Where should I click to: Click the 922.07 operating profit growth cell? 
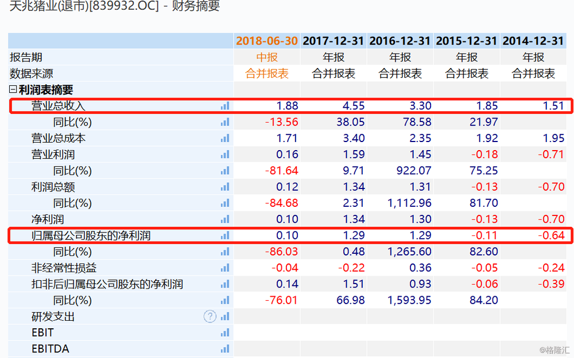point(414,171)
